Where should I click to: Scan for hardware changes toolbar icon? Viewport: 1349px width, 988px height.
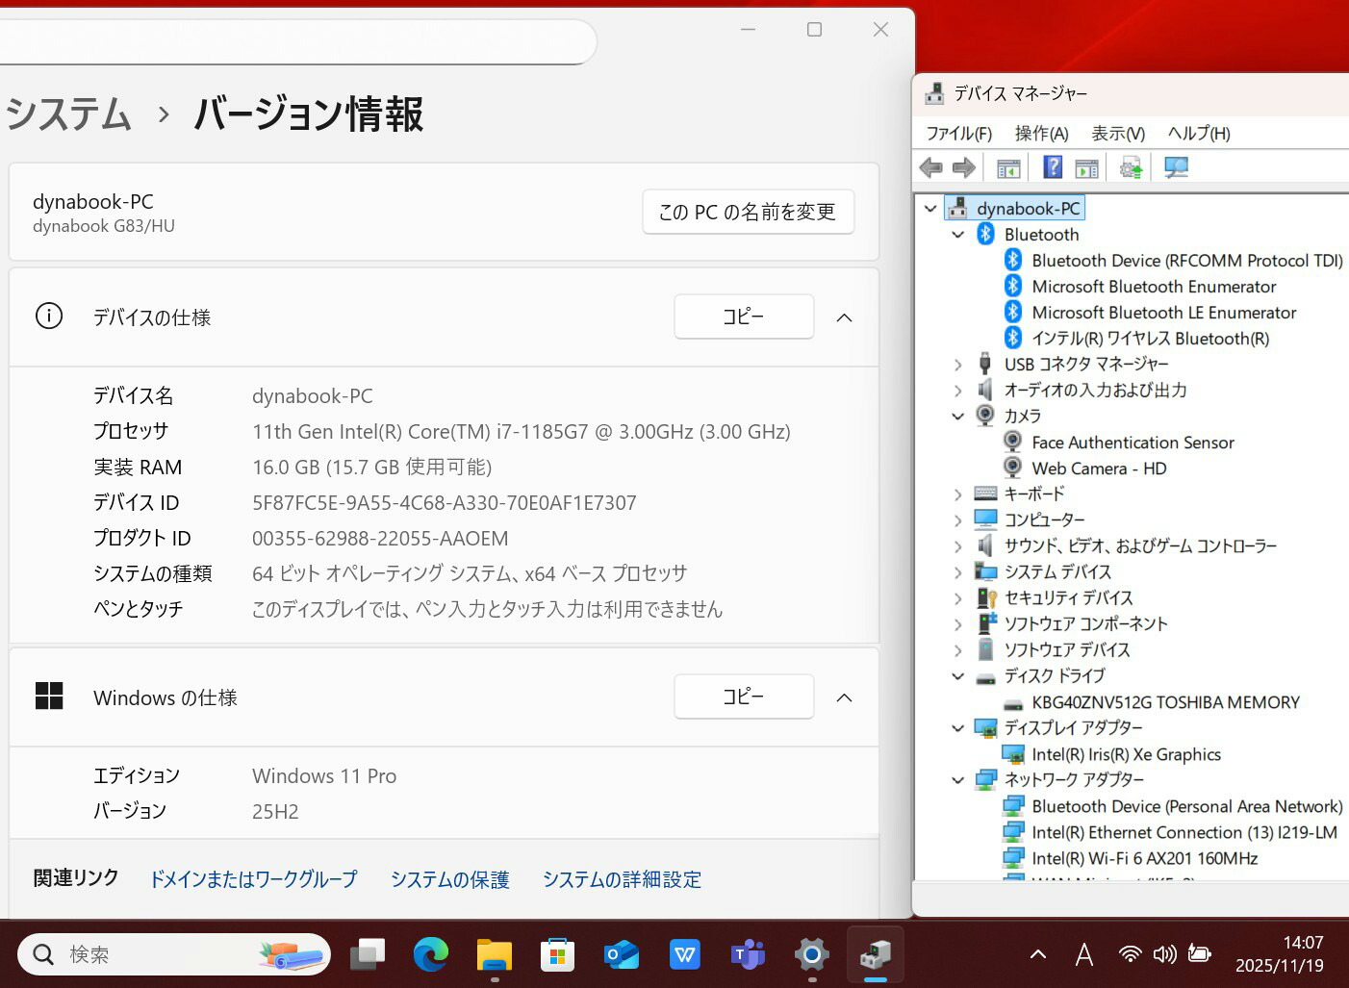tap(1176, 166)
